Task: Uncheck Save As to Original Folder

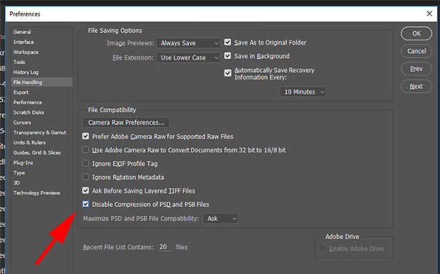Action: point(228,42)
